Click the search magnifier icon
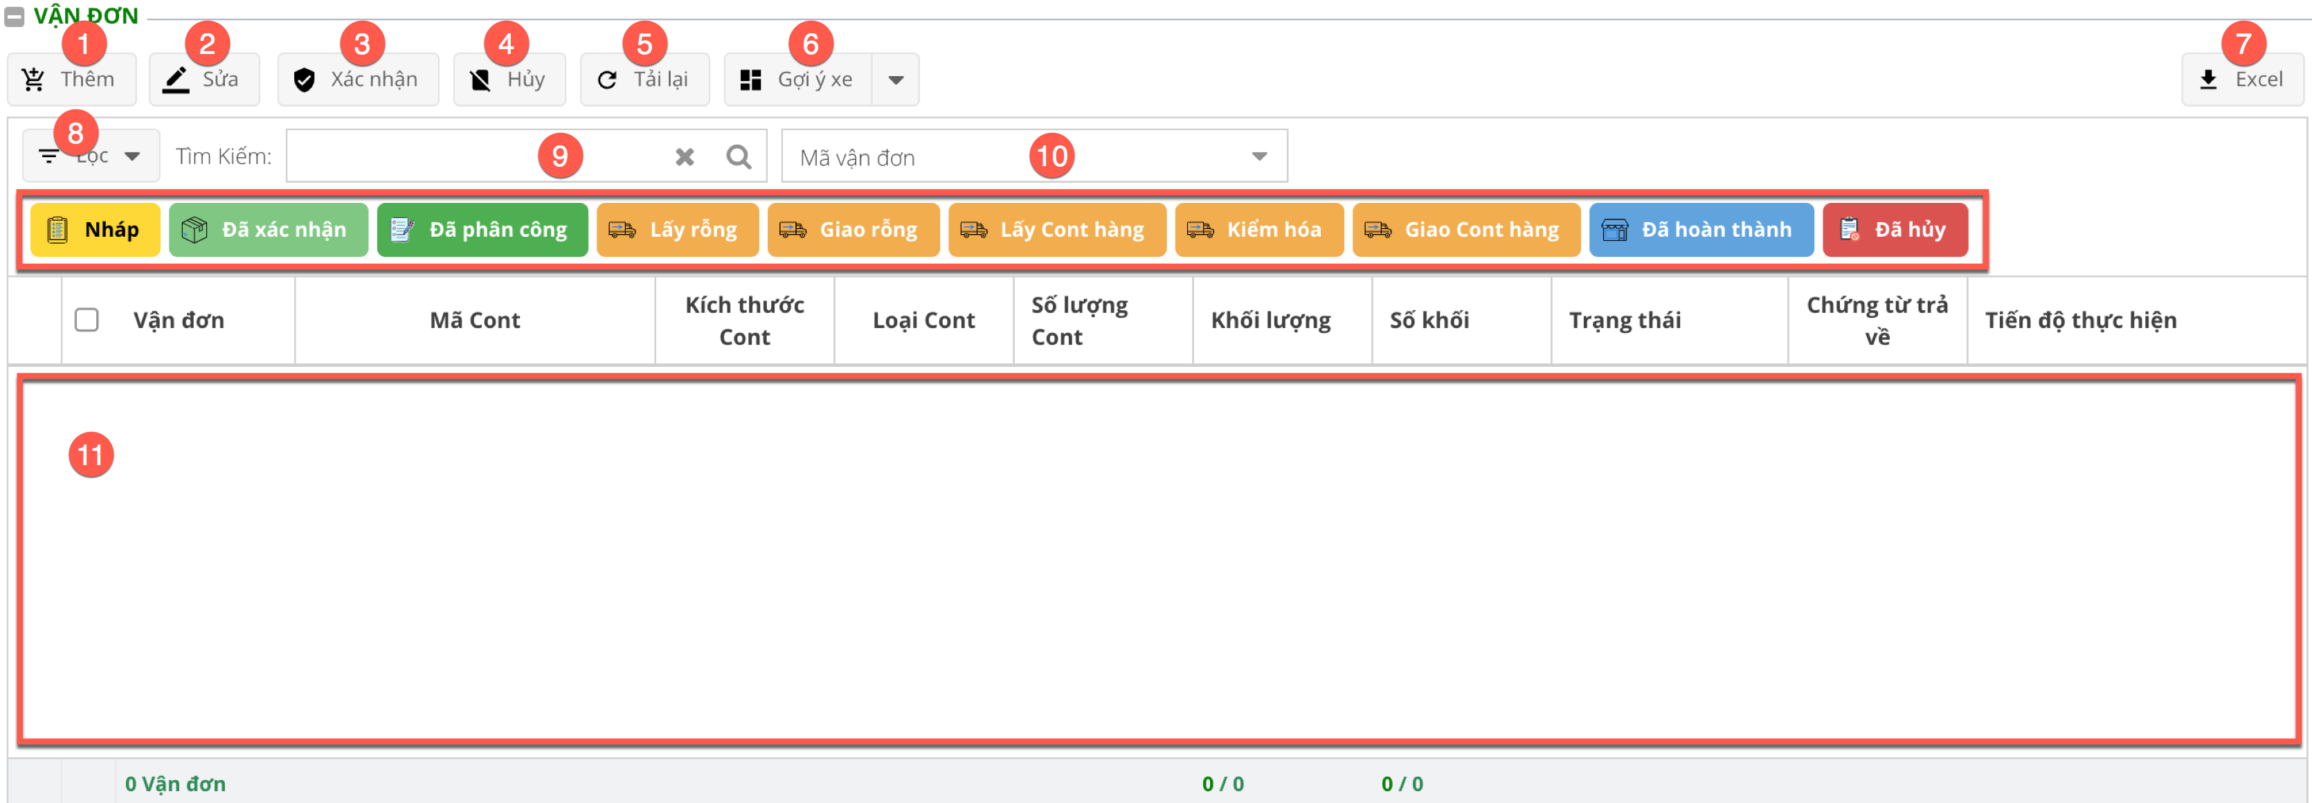This screenshot has height=803, width=2312. (739, 157)
